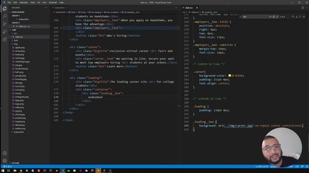The image size is (309, 173).
Task: Toggle Use Regular Expression in find widget
Action: (x=277, y=17)
